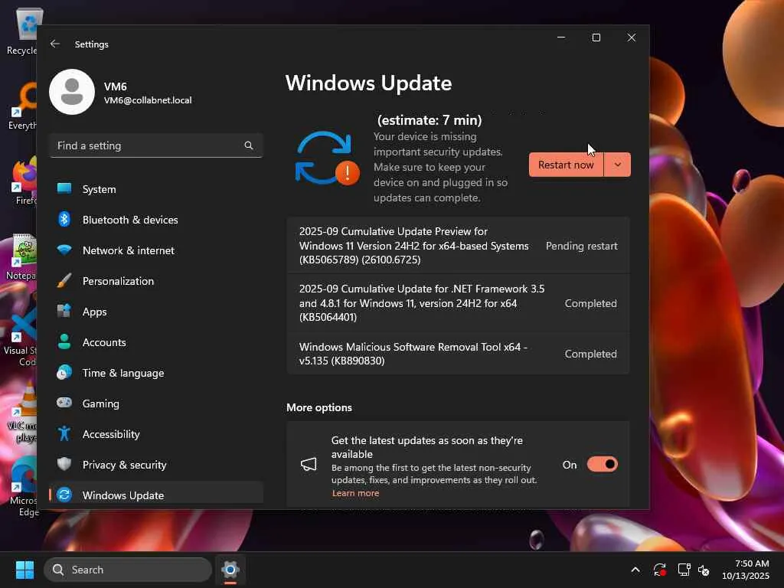Click the network tray icon

click(684, 570)
